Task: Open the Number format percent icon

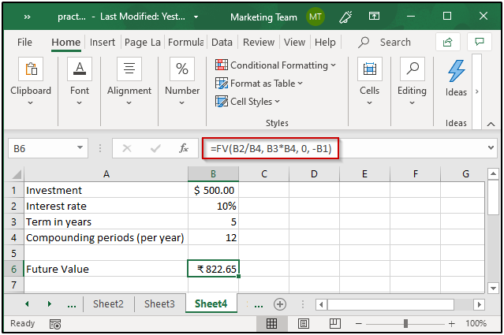Action: [x=182, y=69]
